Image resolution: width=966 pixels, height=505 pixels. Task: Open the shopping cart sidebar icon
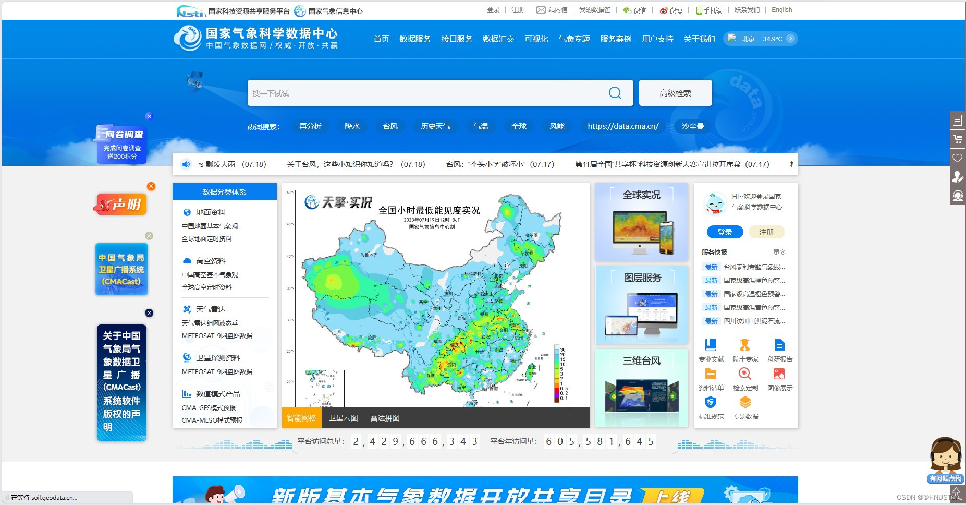tap(958, 139)
